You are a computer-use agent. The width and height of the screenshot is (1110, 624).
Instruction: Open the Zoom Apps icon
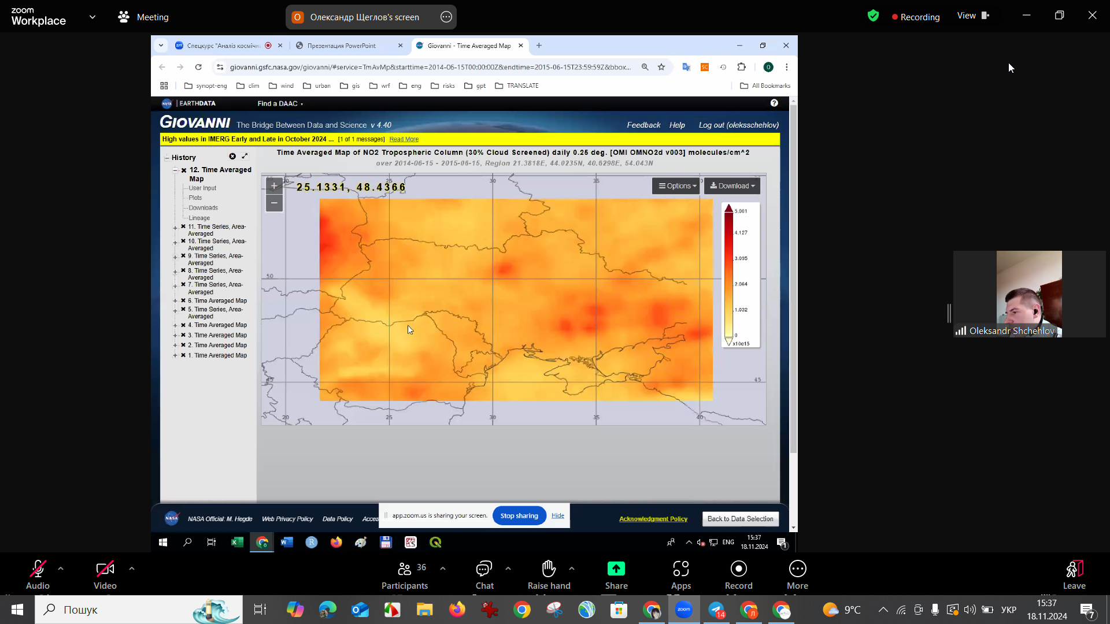tap(680, 569)
